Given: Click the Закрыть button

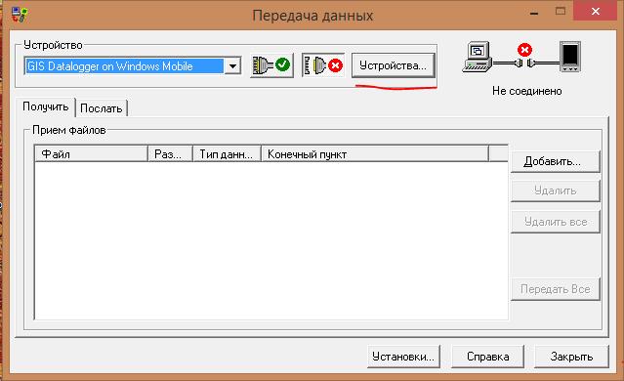Looking at the screenshot, I should tap(571, 357).
